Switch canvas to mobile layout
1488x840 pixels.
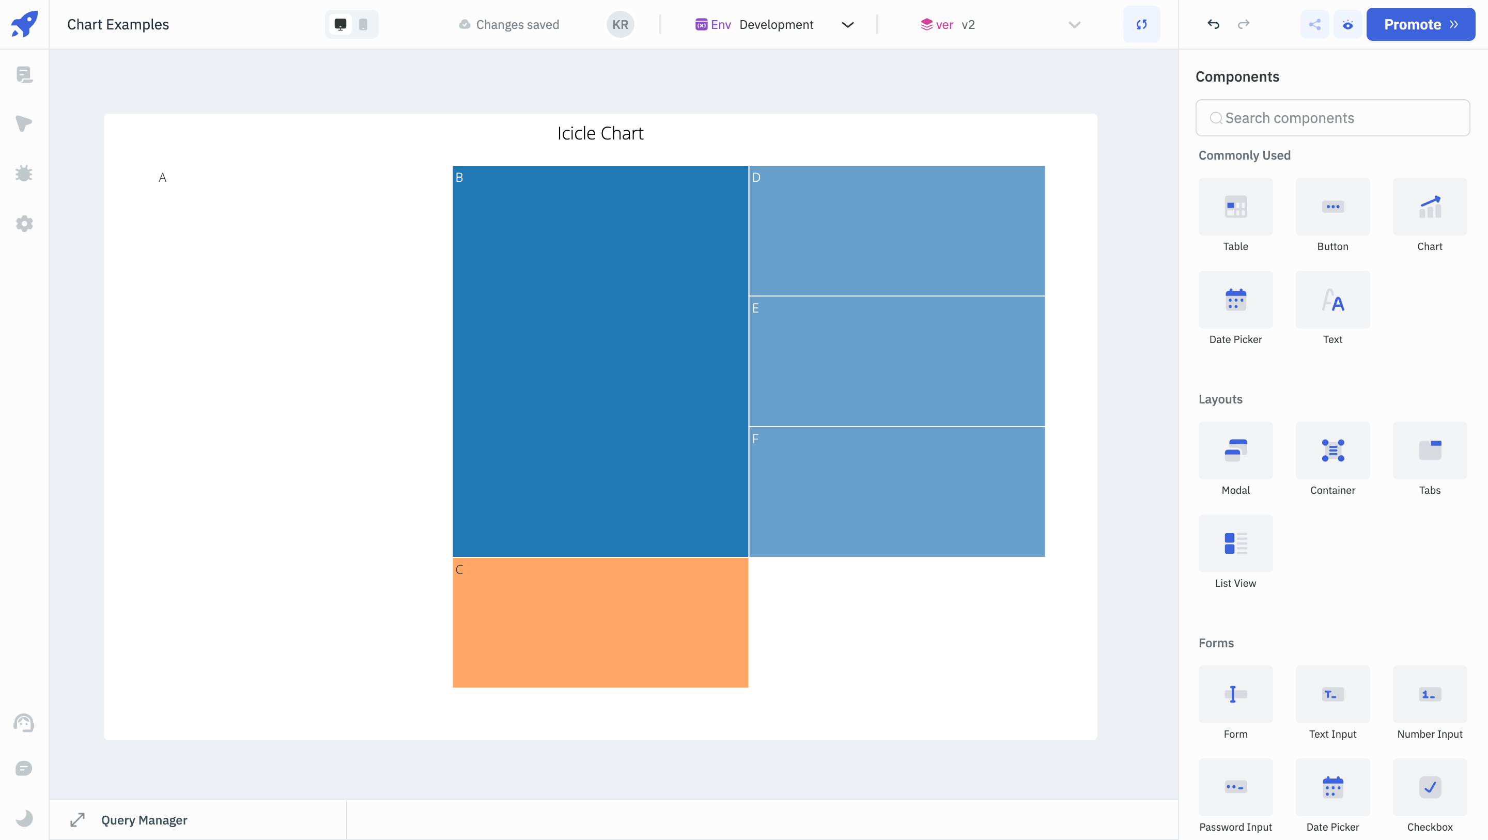click(x=363, y=24)
